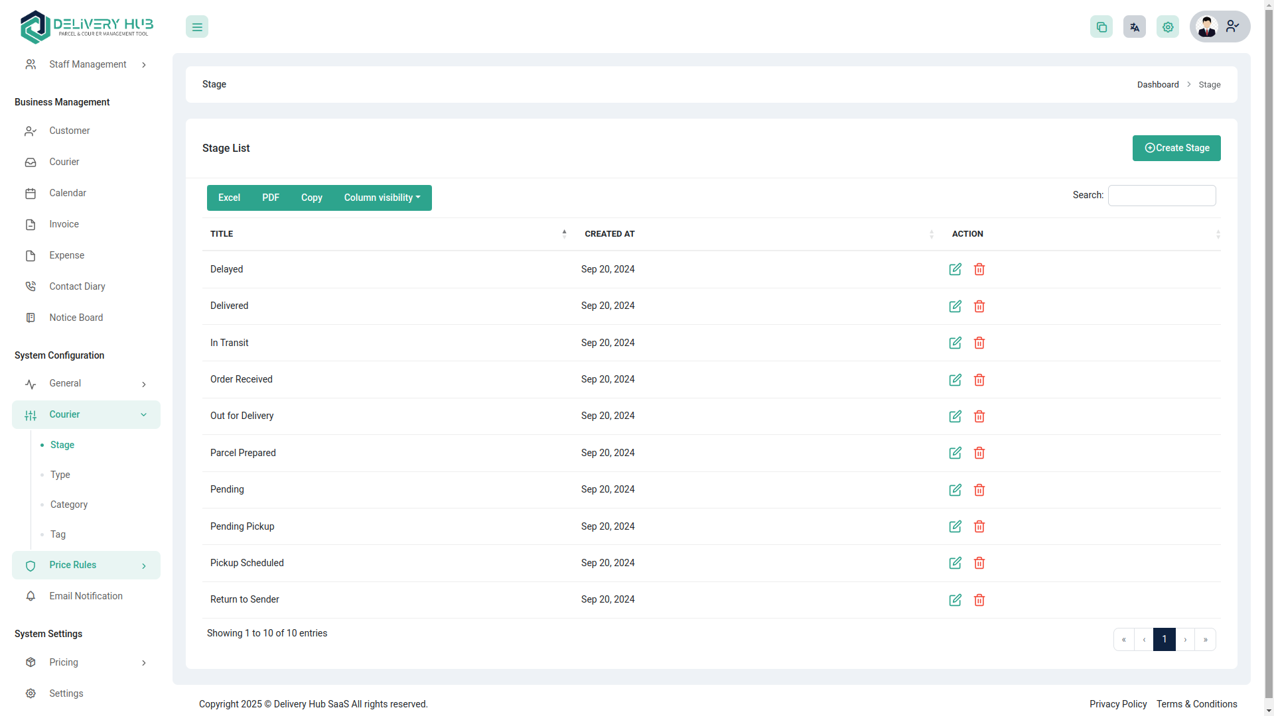This screenshot has width=1274, height=716.
Task: Open the language selection icon in the header
Action: [1135, 27]
